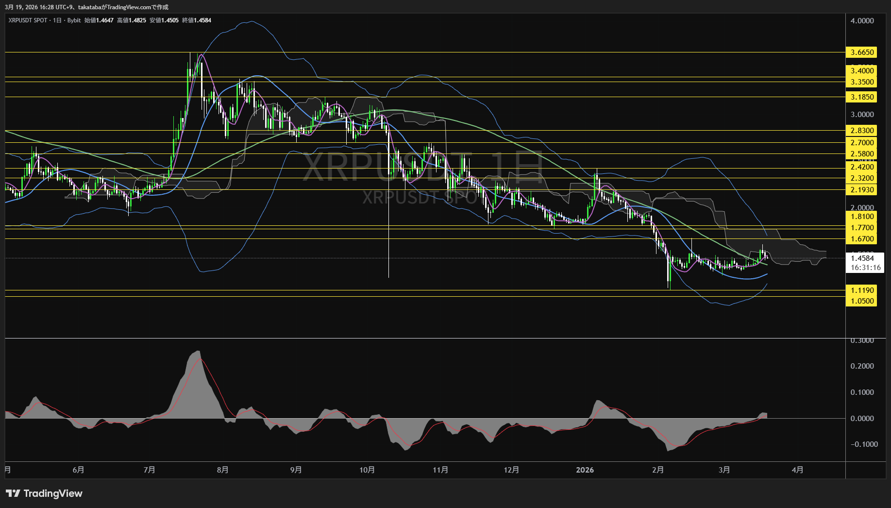The image size is (891, 508).
Task: Click the 0.2000 indicator scale value
Action: (x=862, y=366)
